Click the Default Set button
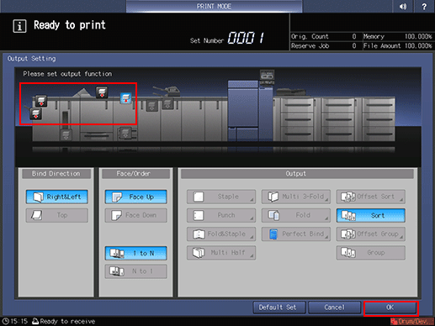 pyautogui.click(x=279, y=308)
